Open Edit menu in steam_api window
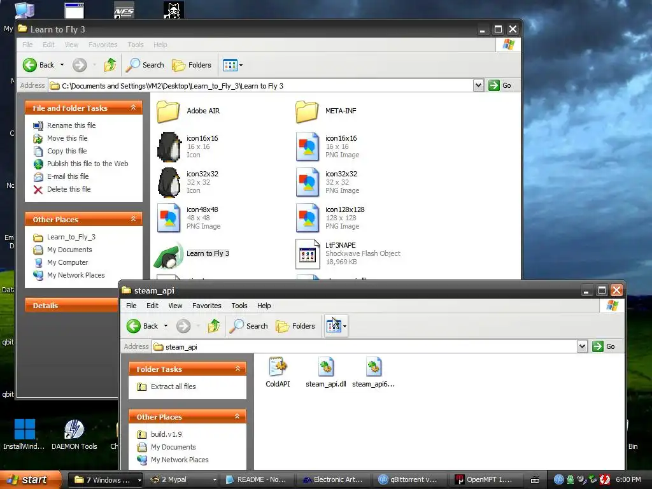 click(x=152, y=306)
